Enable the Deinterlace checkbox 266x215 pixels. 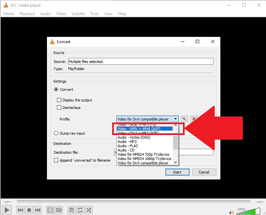59,108
